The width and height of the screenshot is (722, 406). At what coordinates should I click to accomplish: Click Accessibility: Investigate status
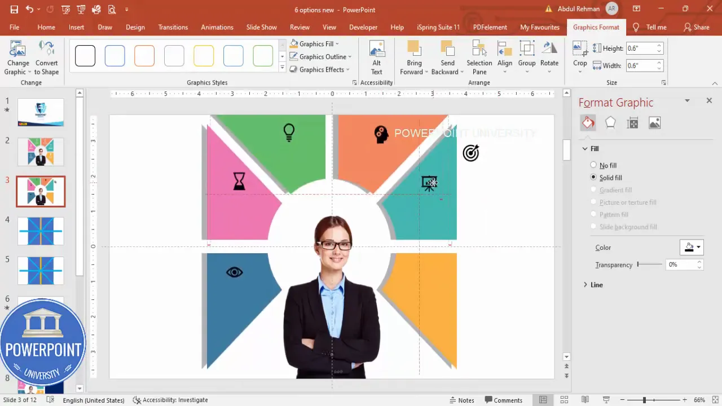coord(170,400)
